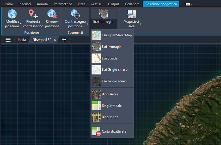This screenshot has width=221, height=145.
Task: Click the Esri Grigio chiaro label
Action: (x=115, y=70)
